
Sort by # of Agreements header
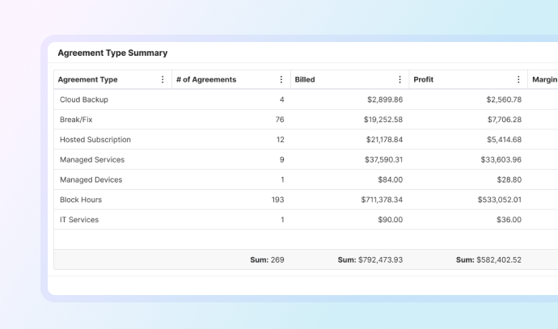point(206,80)
